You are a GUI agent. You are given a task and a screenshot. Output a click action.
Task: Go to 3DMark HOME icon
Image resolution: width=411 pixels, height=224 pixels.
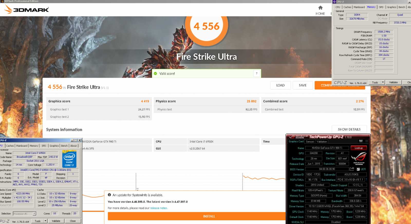(320, 8)
